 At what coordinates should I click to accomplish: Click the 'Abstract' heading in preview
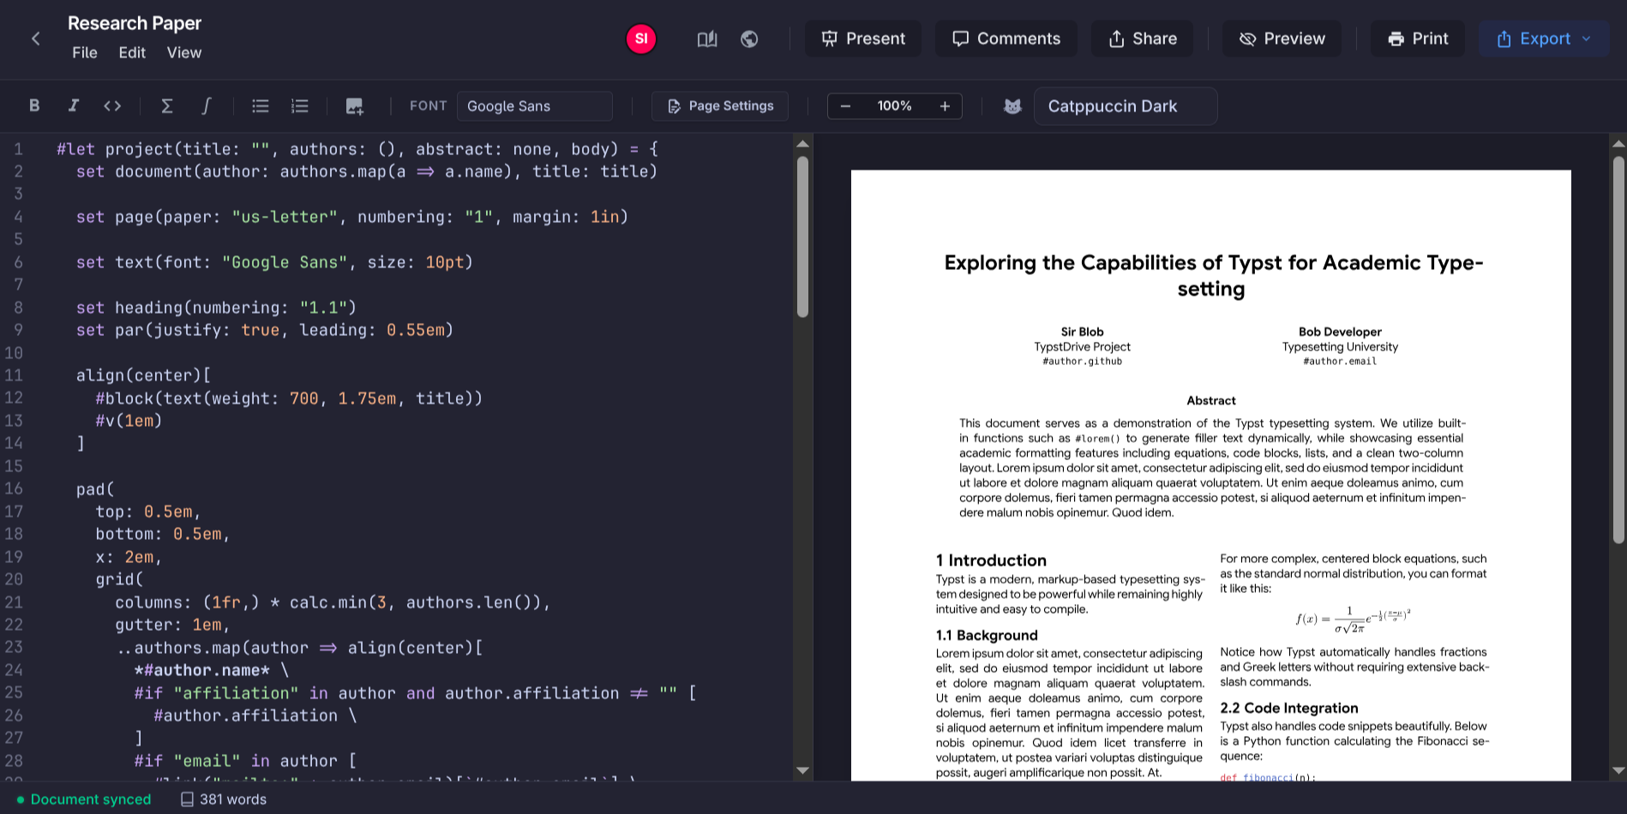click(1211, 400)
